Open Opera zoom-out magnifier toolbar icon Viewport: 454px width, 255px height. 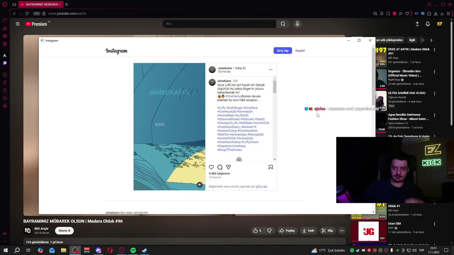tap(375, 13)
